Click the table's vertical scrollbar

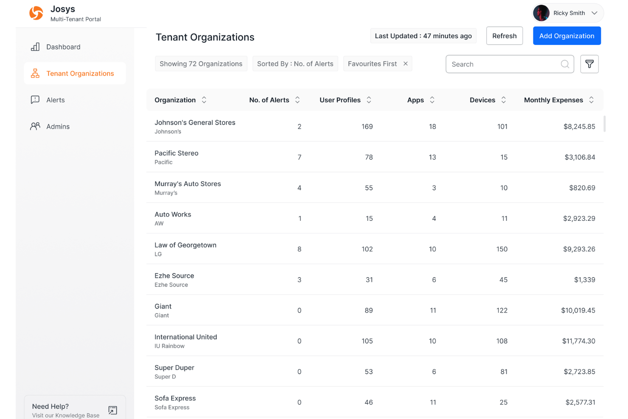(x=604, y=124)
